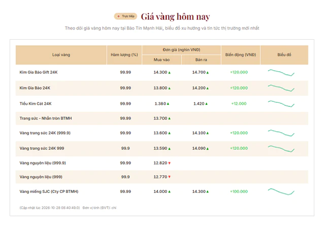The width and height of the screenshot is (325, 225).
Task: Click the up arrow beside sell price 14.700
Action: pyautogui.click(x=208, y=72)
